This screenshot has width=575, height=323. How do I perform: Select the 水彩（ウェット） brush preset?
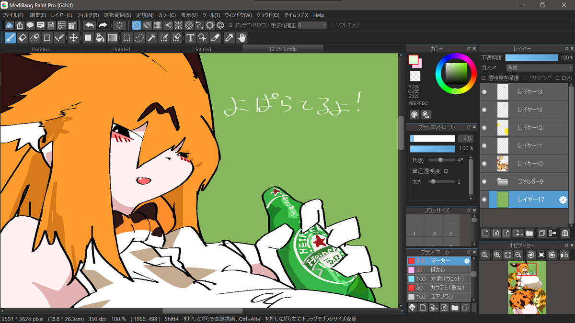coord(441,278)
